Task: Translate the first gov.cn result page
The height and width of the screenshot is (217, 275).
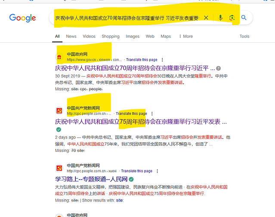Action: point(142,60)
